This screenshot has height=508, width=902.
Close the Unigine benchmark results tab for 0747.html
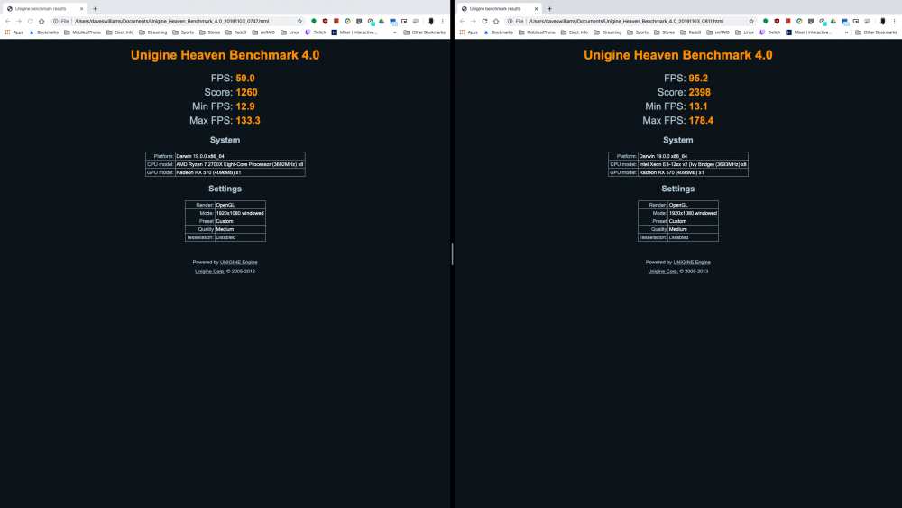[x=82, y=9]
